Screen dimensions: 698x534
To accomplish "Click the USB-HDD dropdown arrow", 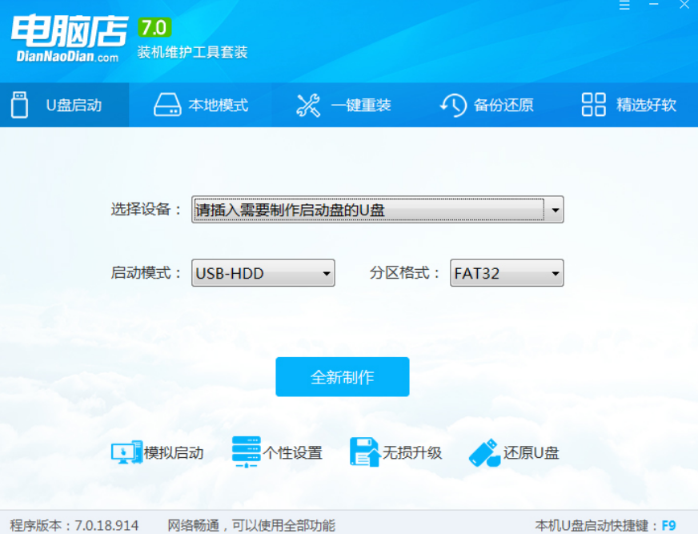I will [327, 273].
